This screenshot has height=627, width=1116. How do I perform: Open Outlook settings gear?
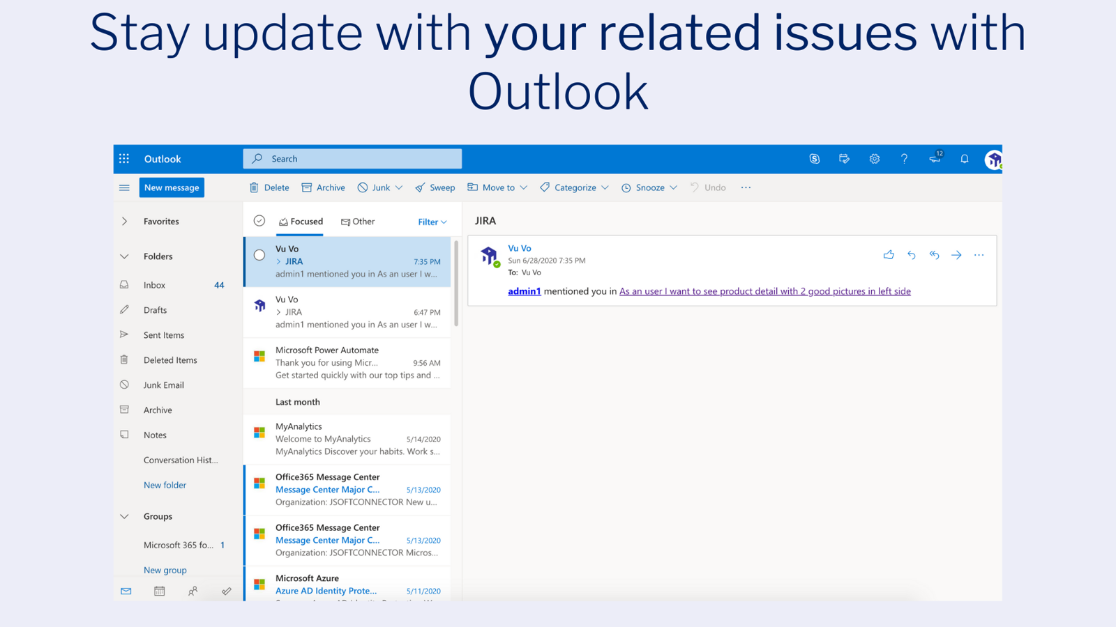coord(874,159)
